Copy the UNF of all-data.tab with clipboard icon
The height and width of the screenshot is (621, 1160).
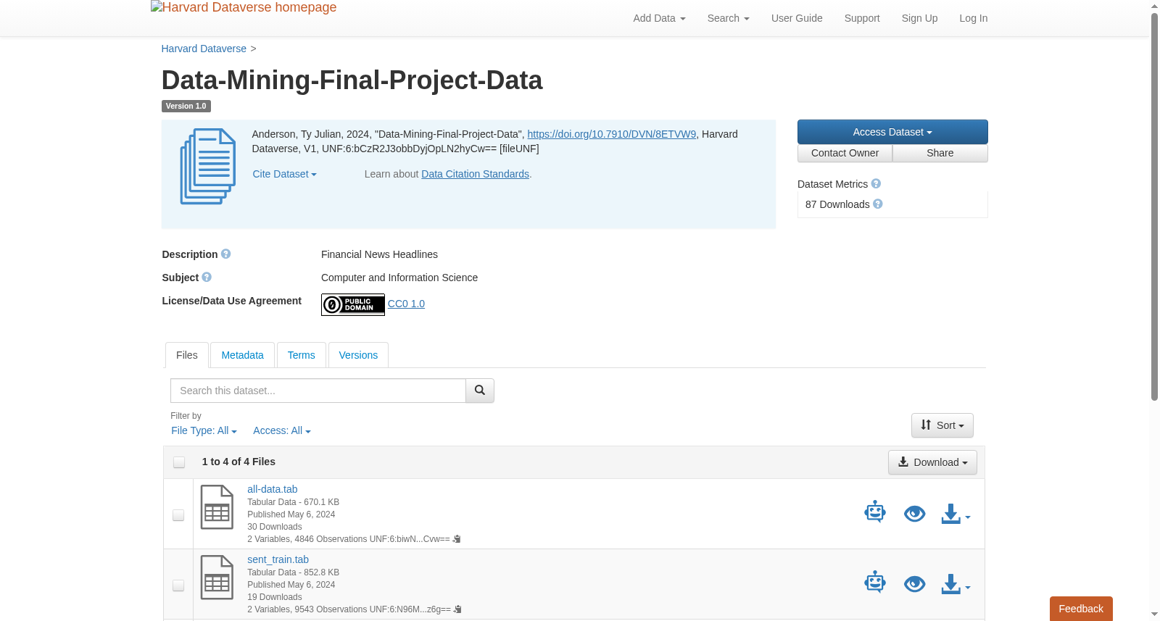(x=457, y=539)
